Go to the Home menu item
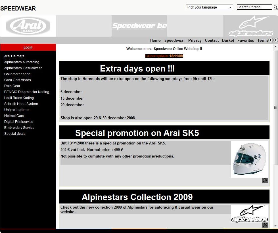The height and width of the screenshot is (233, 278). 155,40
